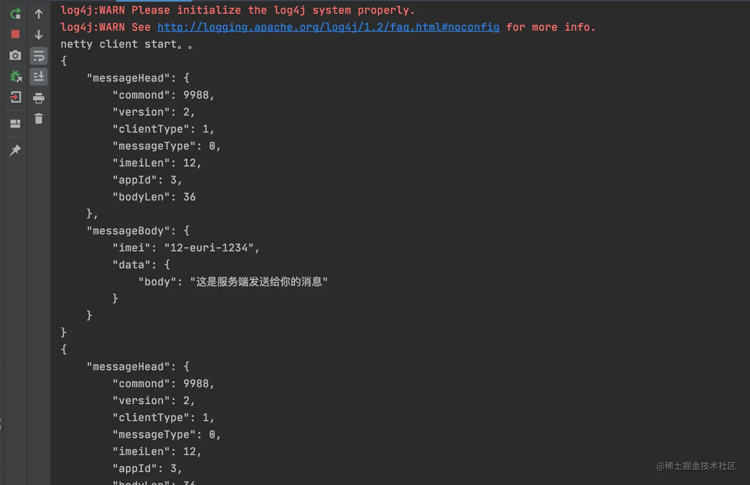Print the console output via printer icon
The height and width of the screenshot is (485, 750).
[x=39, y=98]
